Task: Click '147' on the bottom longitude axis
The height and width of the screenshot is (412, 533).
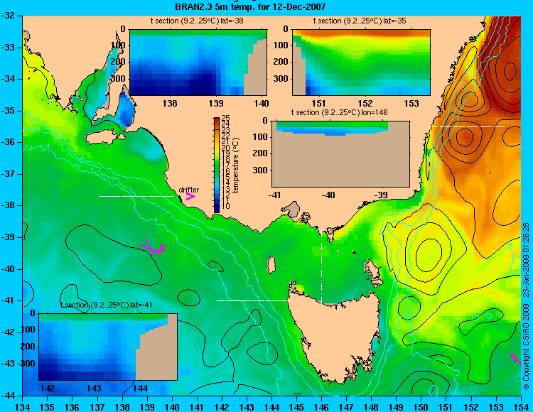Action: click(x=346, y=407)
